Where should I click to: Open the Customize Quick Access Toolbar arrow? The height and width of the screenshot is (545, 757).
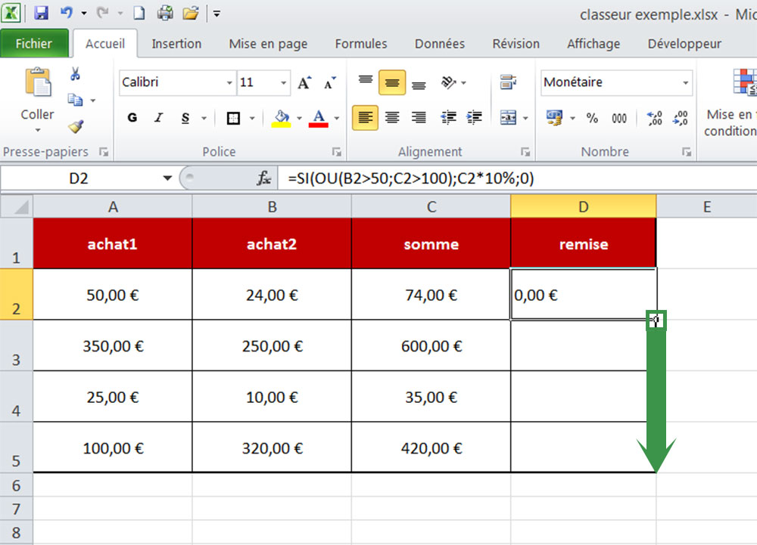pos(217,14)
